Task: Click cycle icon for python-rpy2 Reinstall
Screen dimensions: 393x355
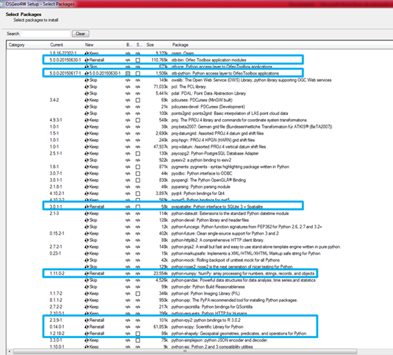Action: coord(87,320)
